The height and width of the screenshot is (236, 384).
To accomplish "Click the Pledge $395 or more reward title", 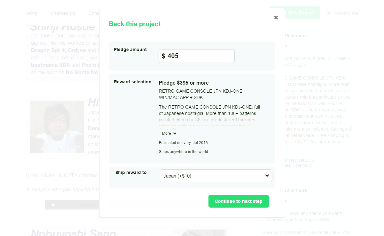I will 184,83.
